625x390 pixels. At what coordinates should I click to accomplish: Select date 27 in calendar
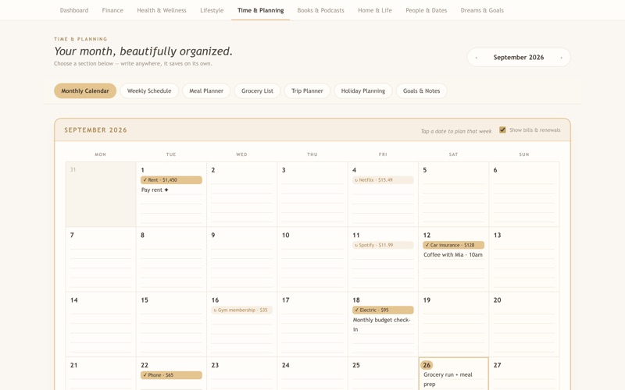(x=497, y=365)
